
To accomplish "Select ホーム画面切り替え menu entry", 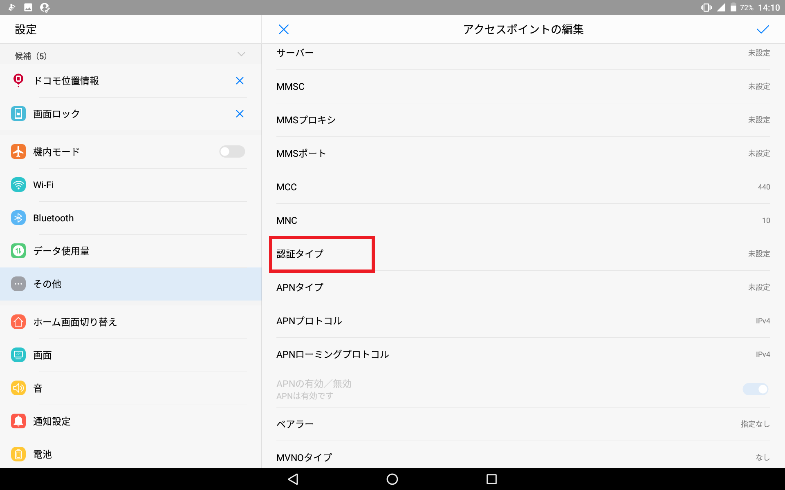I will [x=130, y=322].
